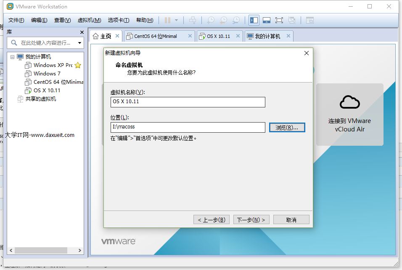402x270 pixels.
Task: Click the computer icon on 我的计算机 tab
Action: [x=250, y=36]
